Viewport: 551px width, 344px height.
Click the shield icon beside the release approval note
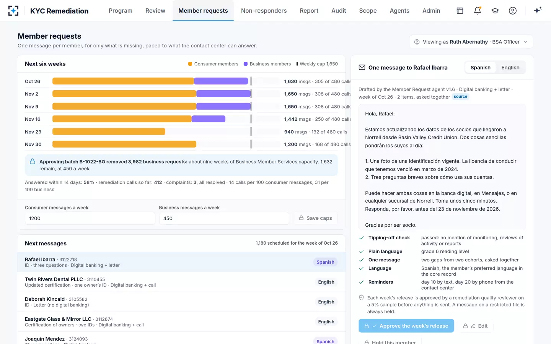pyautogui.click(x=361, y=298)
